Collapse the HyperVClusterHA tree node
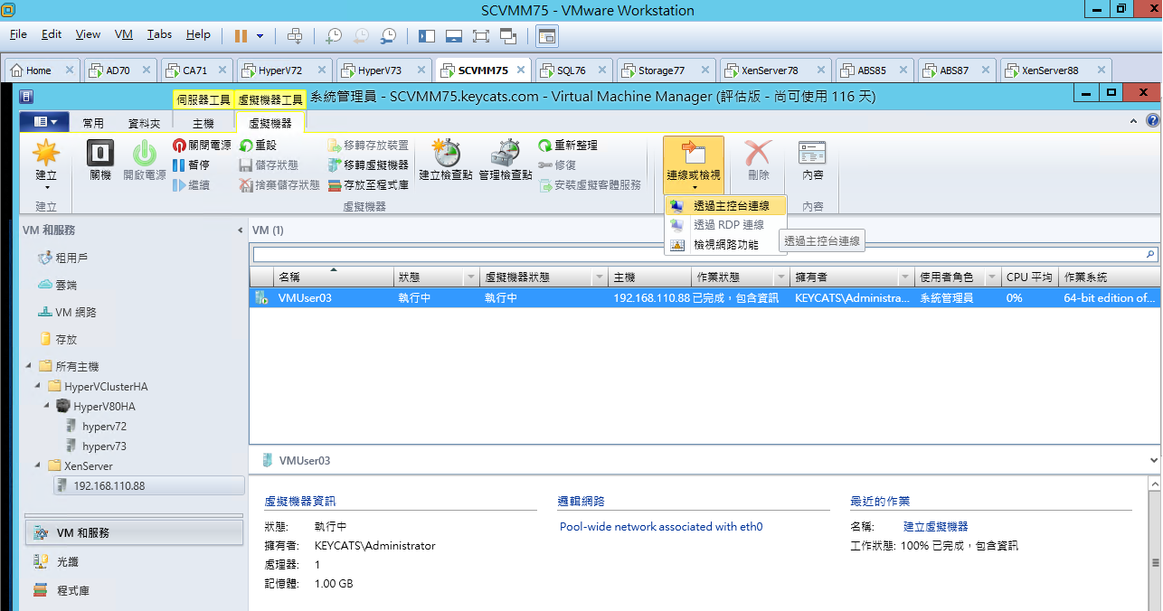This screenshot has height=611, width=1163. click(x=40, y=386)
